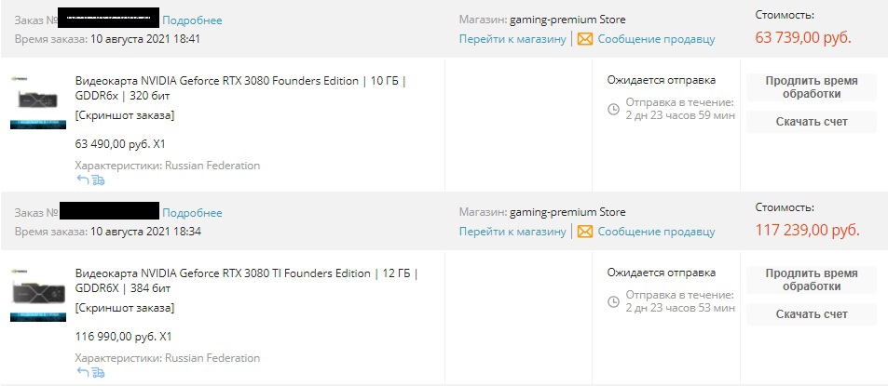The height and width of the screenshot is (386, 888).
Task: Open Подробнее for the 18:41 order
Action: [192, 20]
